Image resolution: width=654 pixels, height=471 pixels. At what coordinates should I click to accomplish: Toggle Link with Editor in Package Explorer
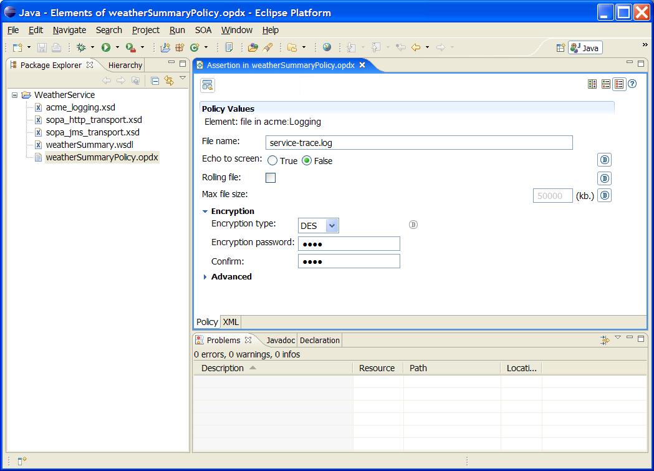pos(169,80)
